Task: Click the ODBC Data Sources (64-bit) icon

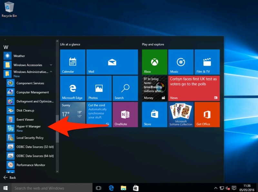Action: tap(11, 156)
